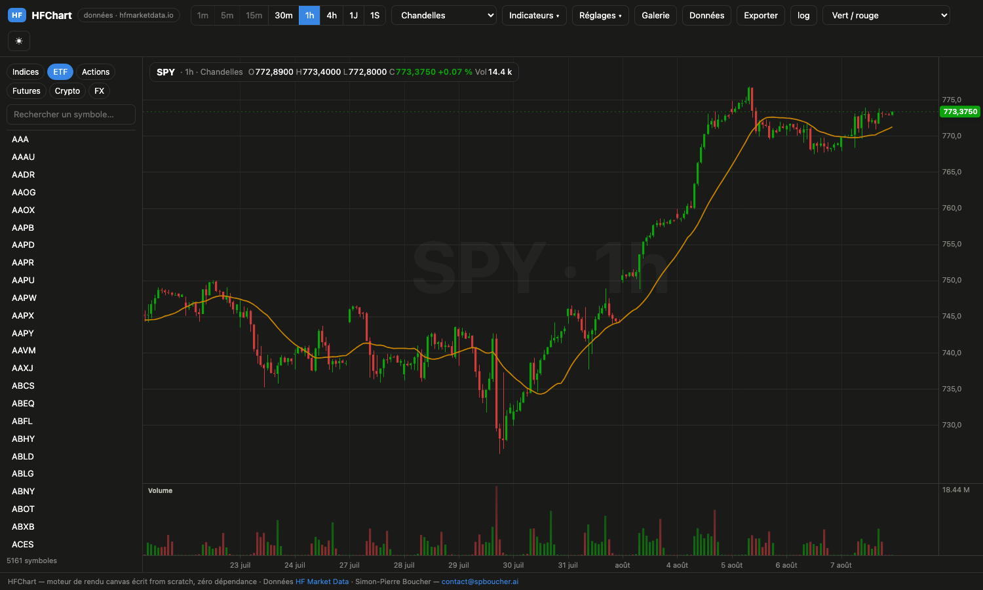This screenshot has height=590, width=983.
Task: Toggle the light theme sun icon
Action: click(19, 41)
